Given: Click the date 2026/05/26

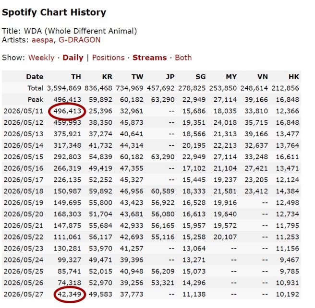Looking at the screenshot, I should (24, 283).
